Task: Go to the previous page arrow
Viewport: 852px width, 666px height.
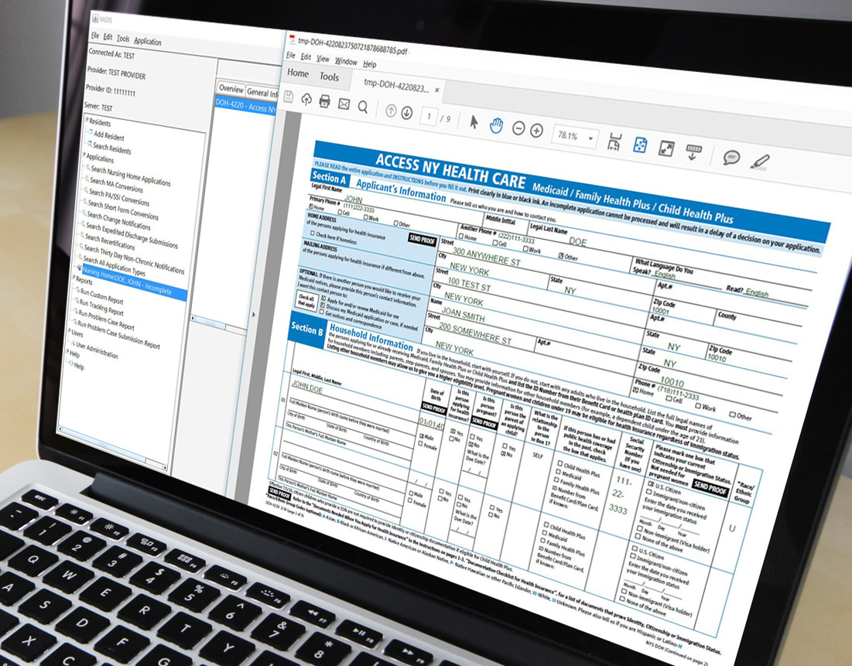Action: pos(390,111)
